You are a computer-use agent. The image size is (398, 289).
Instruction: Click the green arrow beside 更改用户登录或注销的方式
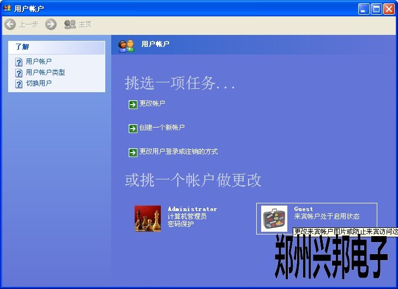click(133, 152)
